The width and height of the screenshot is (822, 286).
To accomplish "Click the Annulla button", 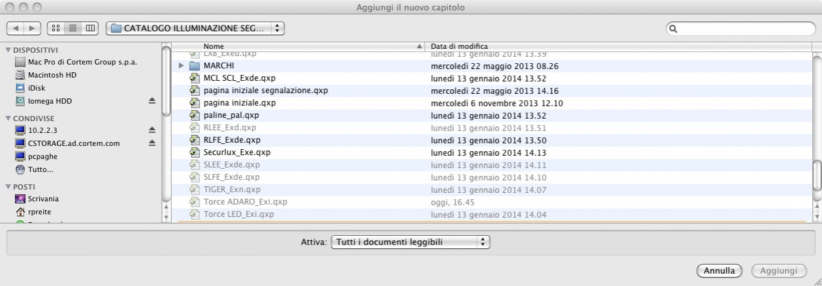I will click(x=719, y=270).
